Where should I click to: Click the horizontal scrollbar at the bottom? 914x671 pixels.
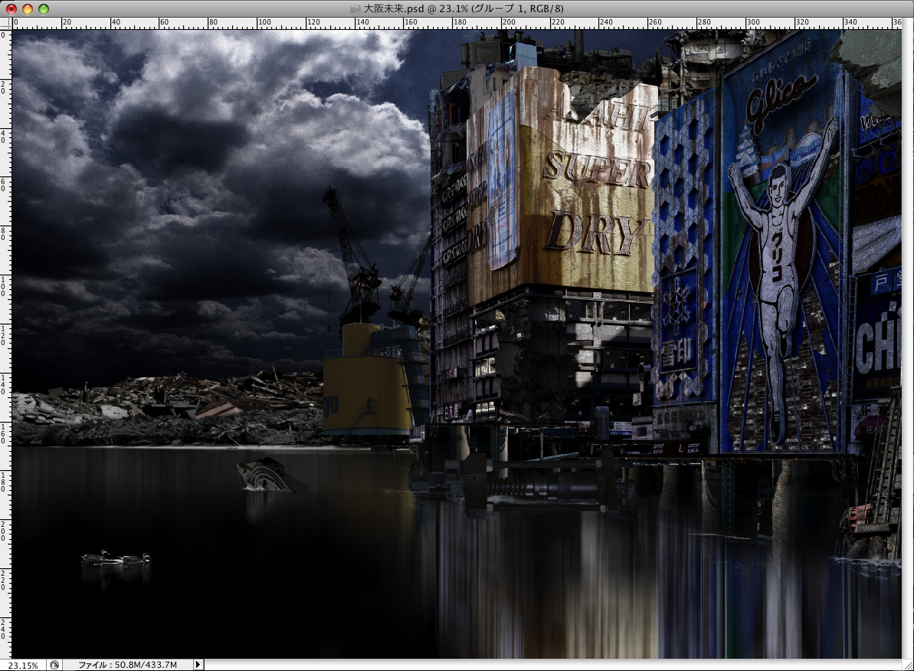[x=552, y=665]
